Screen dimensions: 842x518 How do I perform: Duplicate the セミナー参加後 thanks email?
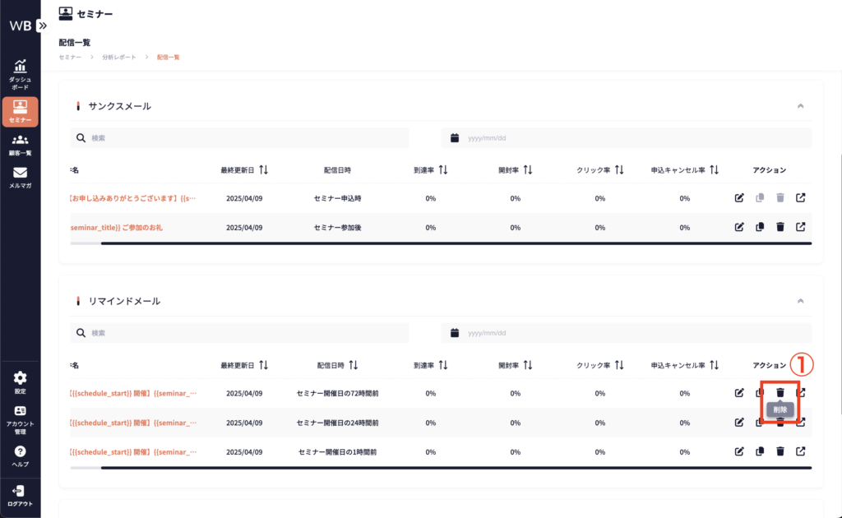point(760,227)
